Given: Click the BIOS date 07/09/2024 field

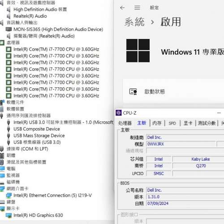Looking at the screenshot, I should tap(185, 203).
